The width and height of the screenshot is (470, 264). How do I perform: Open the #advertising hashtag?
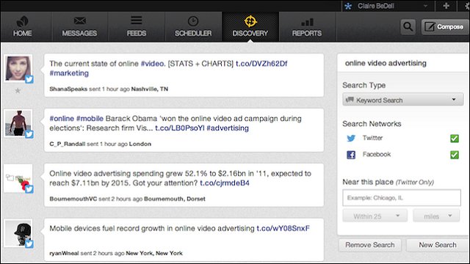[228, 128]
